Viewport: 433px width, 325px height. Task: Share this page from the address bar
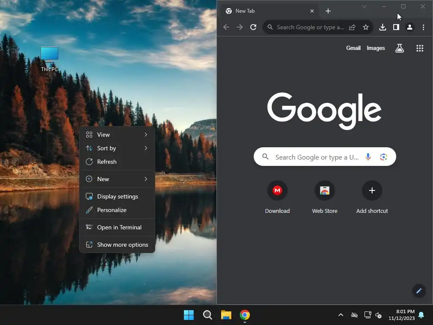coord(352,27)
